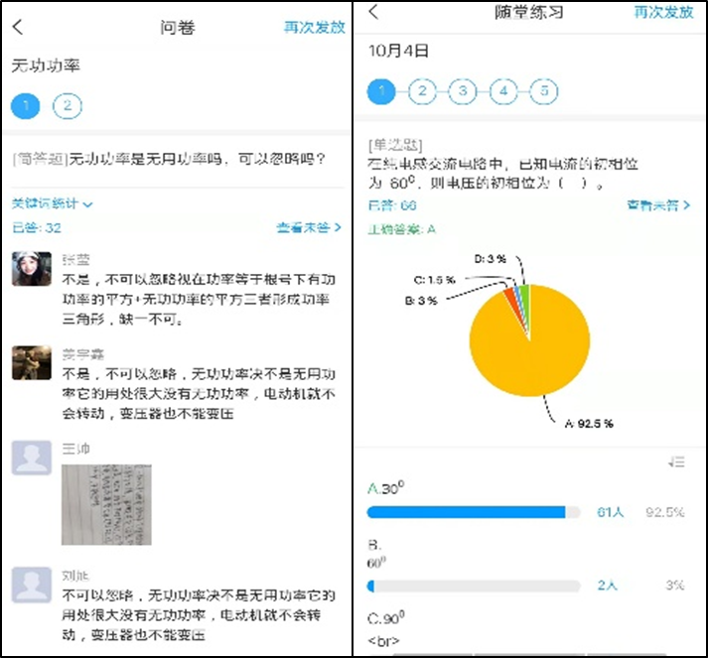The image size is (708, 658).
Task: Go back from the 随堂练习 screen
Action: [x=373, y=11]
